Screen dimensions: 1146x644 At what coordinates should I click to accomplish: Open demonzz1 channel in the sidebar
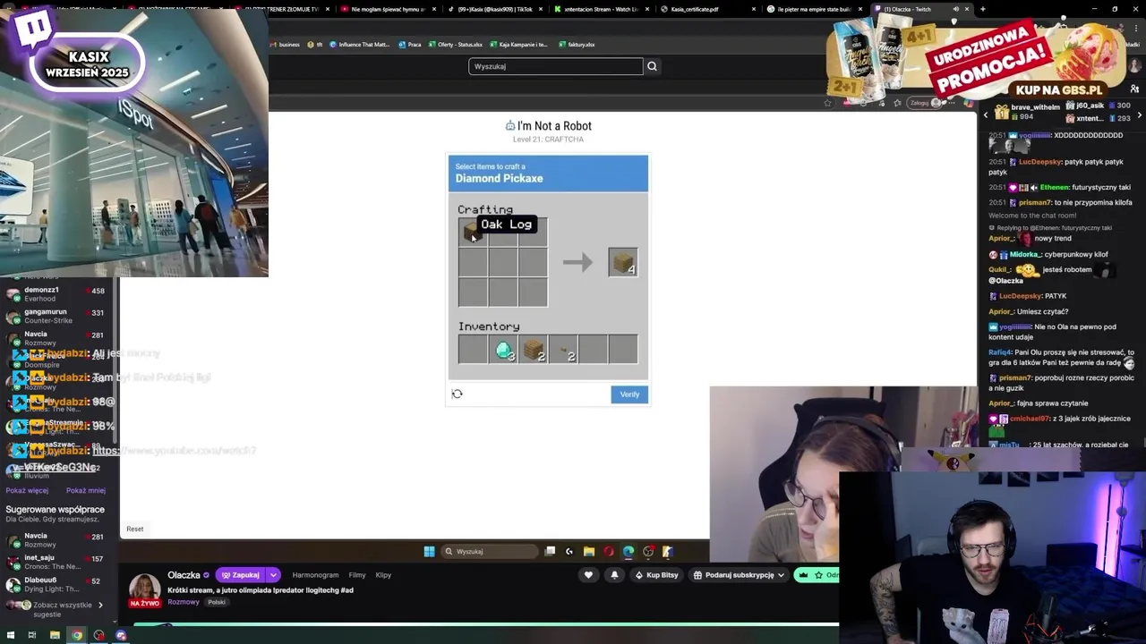click(x=54, y=294)
